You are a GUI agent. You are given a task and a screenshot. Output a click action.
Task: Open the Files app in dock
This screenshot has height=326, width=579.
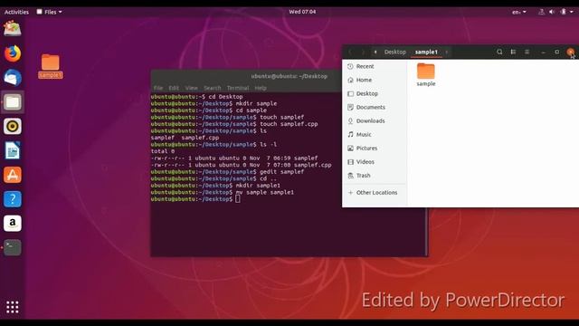pos(13,102)
